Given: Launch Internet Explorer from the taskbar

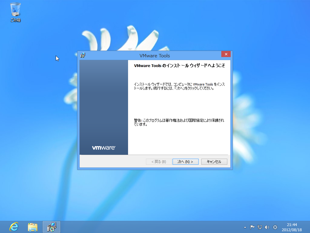Looking at the screenshot, I should coord(14,227).
